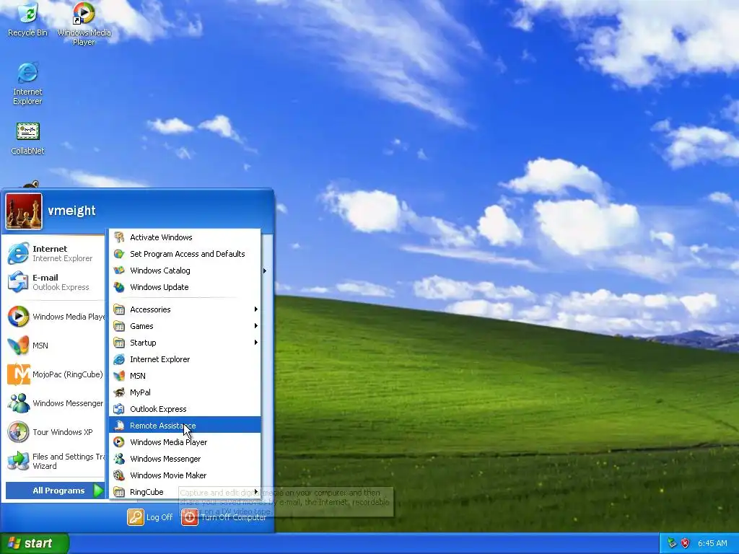Launch Windows Media Player from All Programs

(185, 442)
